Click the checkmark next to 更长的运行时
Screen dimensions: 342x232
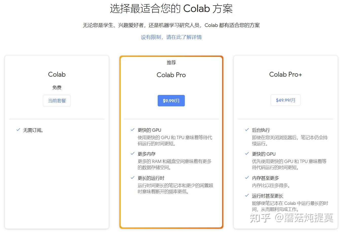click(132, 178)
